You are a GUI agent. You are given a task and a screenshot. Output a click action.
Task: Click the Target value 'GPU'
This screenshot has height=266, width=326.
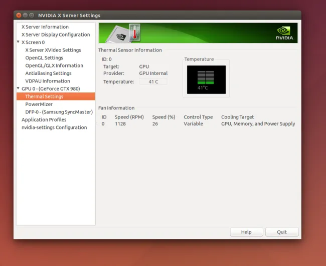[144, 67]
